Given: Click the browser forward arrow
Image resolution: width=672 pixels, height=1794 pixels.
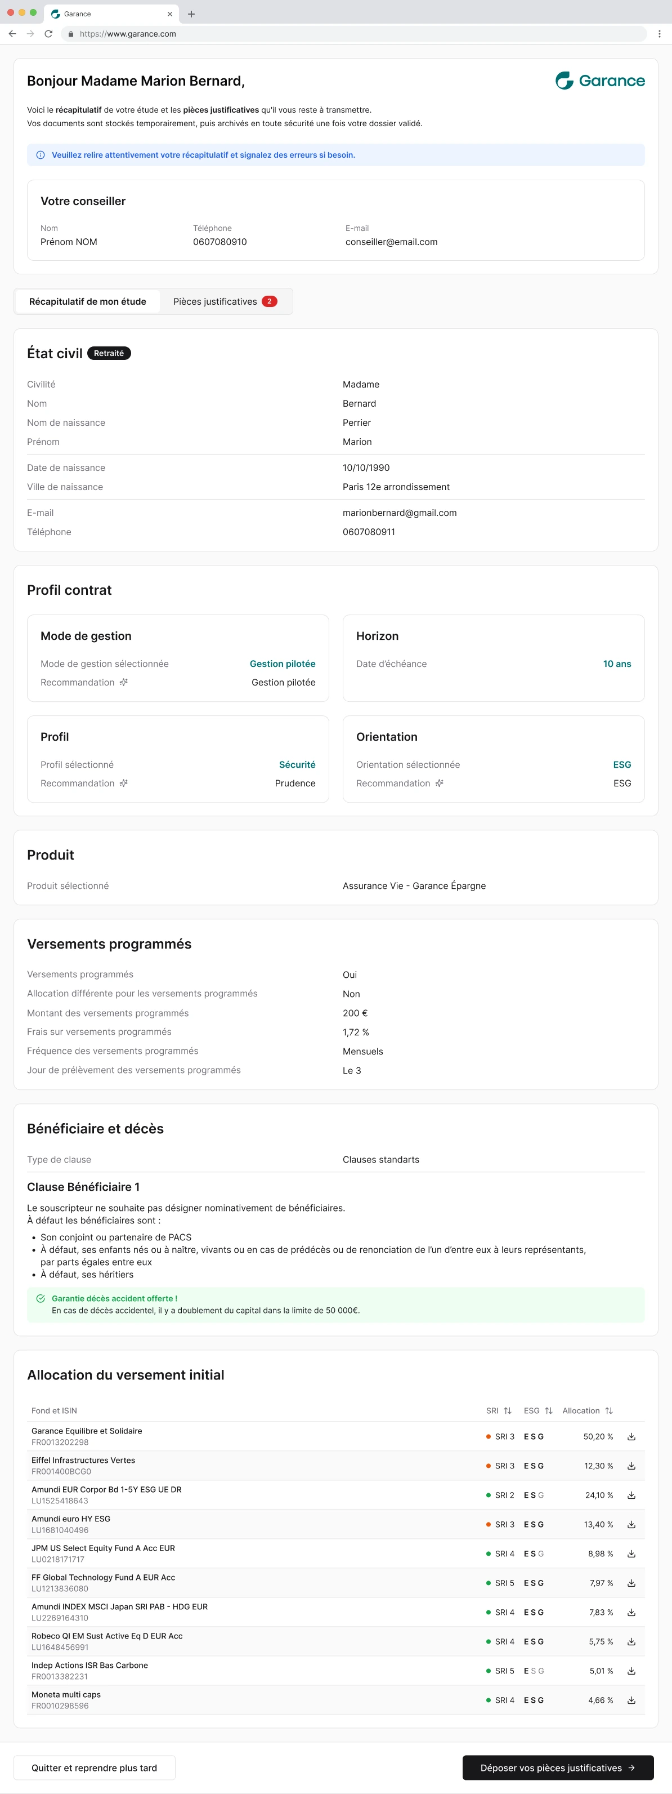Looking at the screenshot, I should (30, 33).
